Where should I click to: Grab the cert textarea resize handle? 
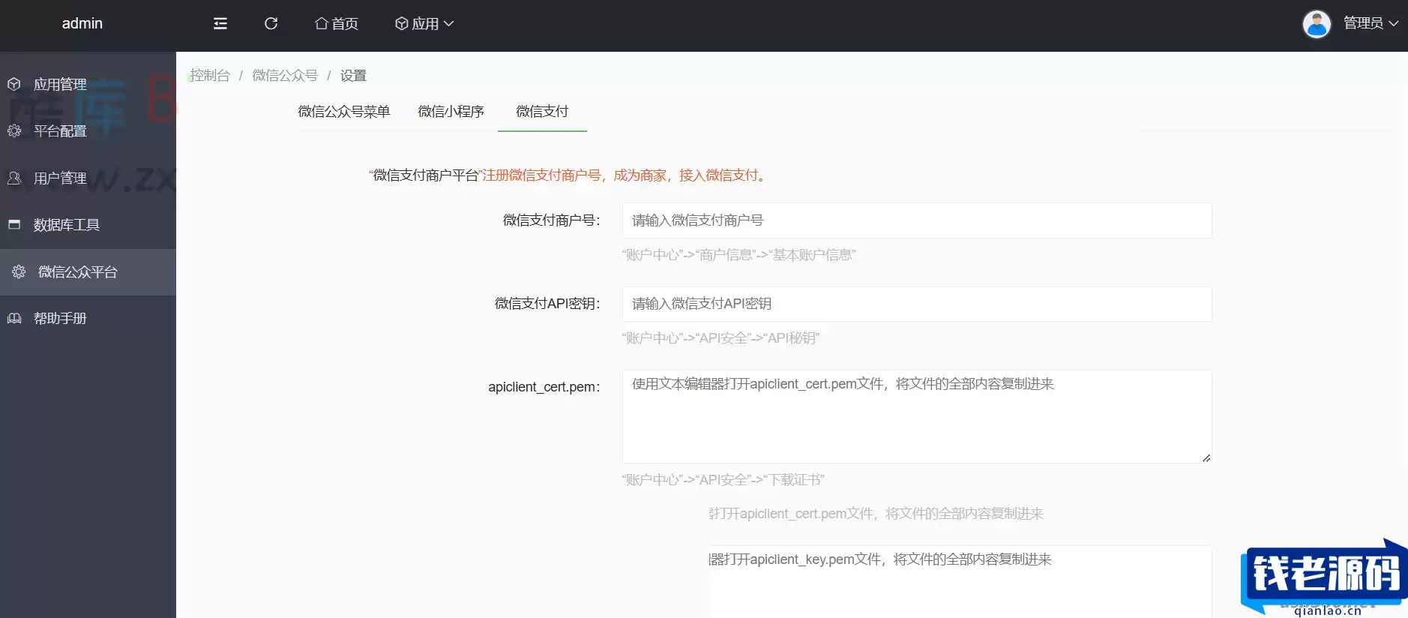1206,457
